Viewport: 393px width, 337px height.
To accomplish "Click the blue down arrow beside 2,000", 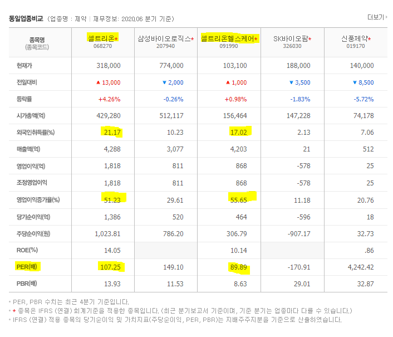I will [164, 82].
